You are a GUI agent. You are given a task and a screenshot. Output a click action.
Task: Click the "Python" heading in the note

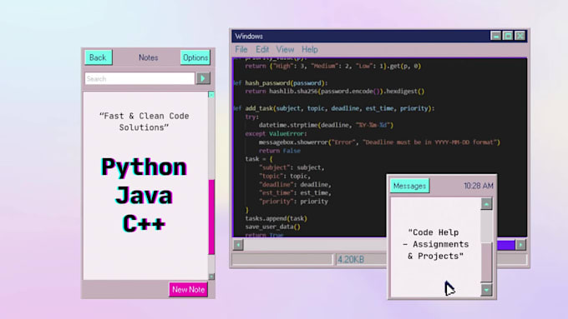point(144,167)
